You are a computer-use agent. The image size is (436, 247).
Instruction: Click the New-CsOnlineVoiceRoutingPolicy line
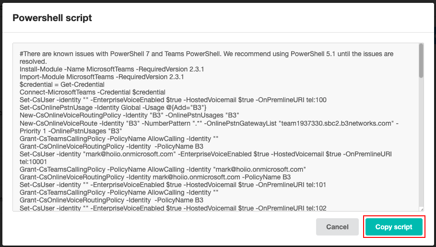130,115
